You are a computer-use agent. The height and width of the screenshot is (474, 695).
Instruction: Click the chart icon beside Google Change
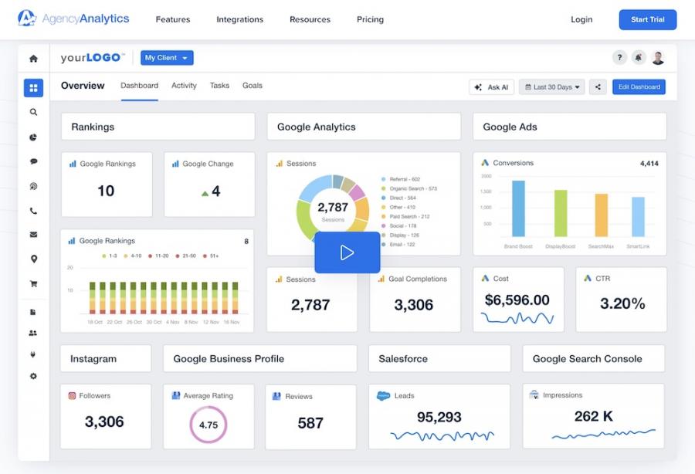tap(175, 164)
